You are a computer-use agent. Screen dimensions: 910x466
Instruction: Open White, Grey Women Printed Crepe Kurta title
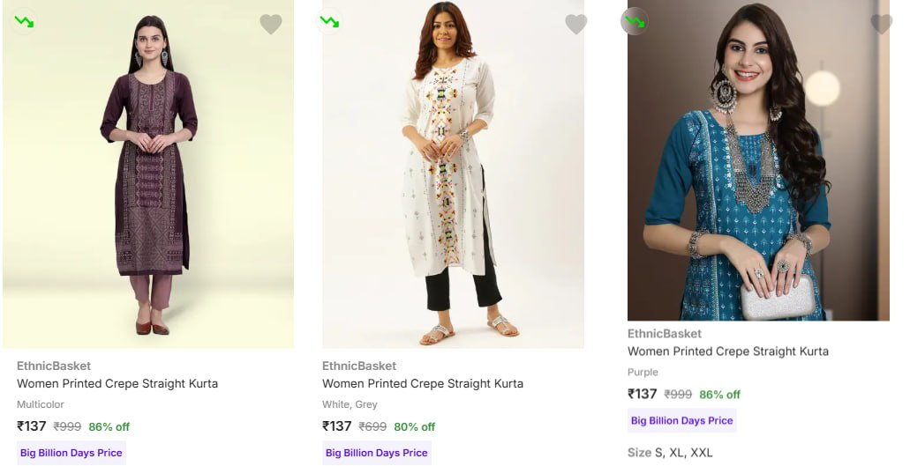423,384
